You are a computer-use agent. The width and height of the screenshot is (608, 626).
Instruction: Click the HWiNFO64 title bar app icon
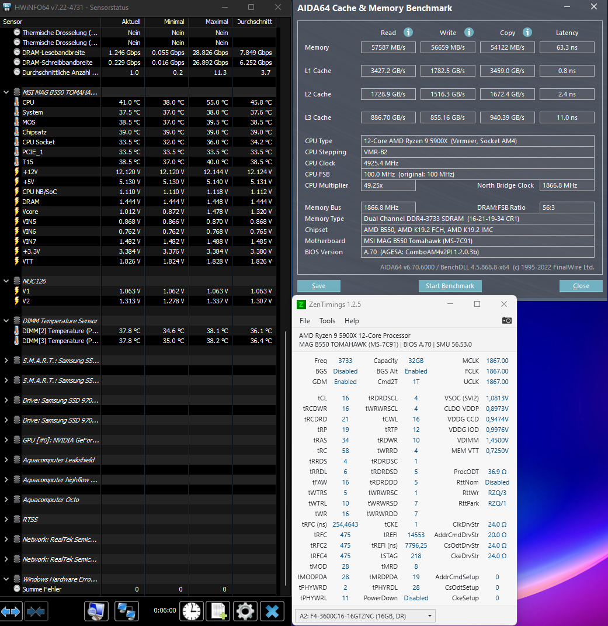tap(7, 7)
